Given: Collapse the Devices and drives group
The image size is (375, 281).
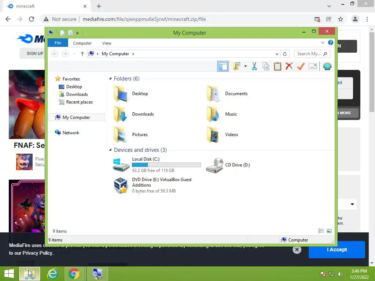Looking at the screenshot, I should [110, 150].
